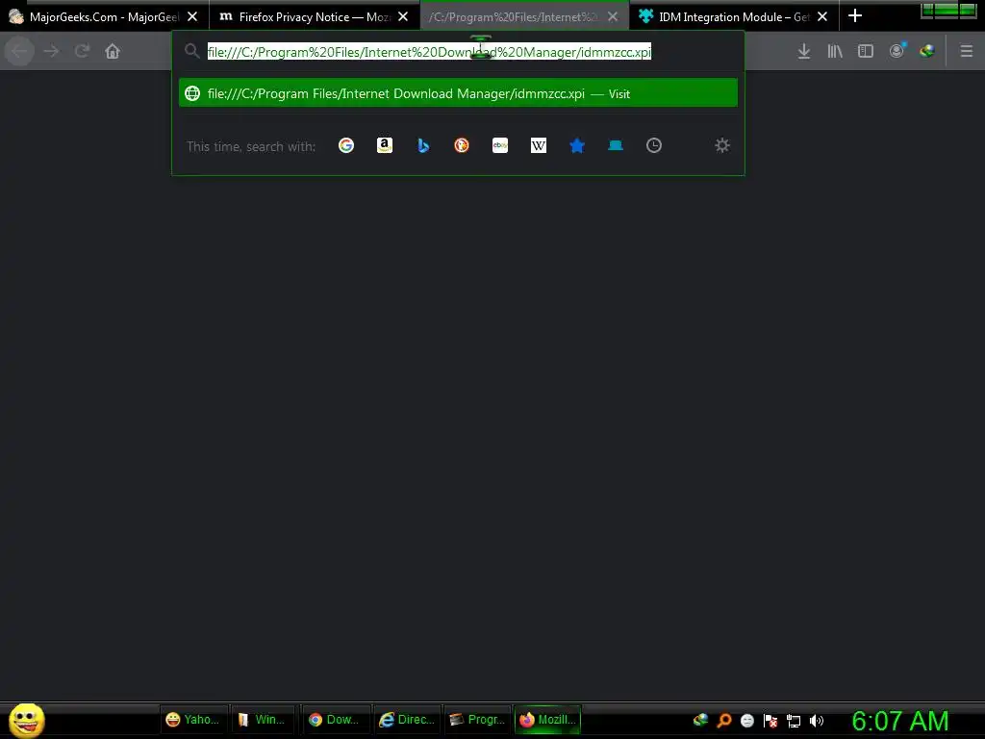
Task: Search with Bing one-off engine icon
Action: [423, 146]
